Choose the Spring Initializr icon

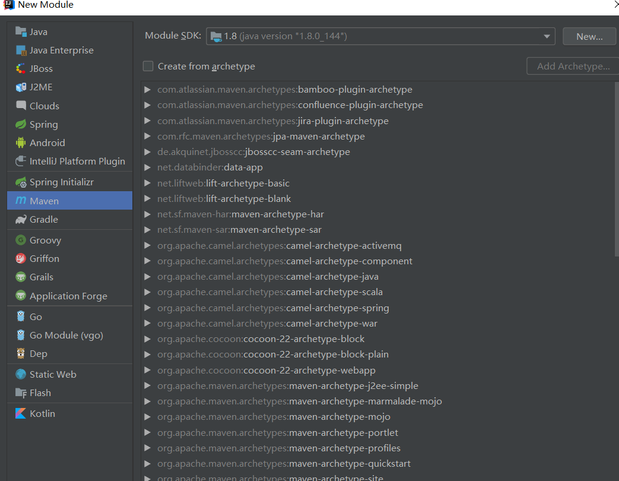[x=21, y=182]
